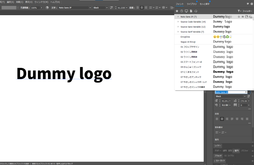
Task: Align right in the paragraph panel
Action: pyautogui.click(x=227, y=119)
